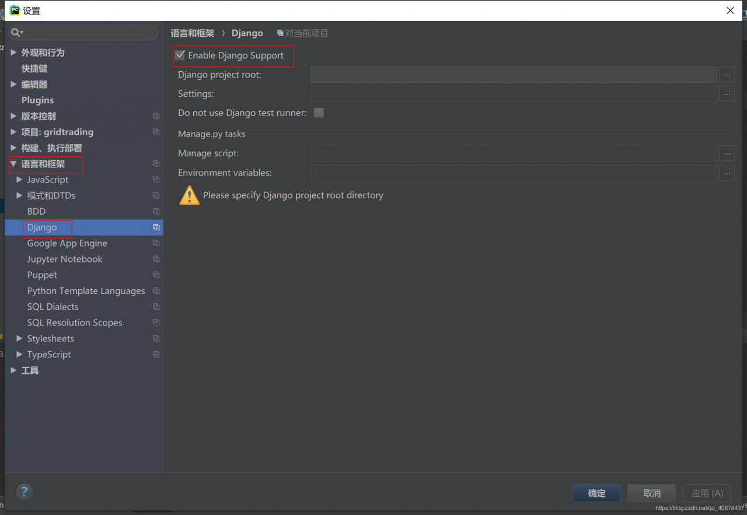Select Django in settings tree

42,227
